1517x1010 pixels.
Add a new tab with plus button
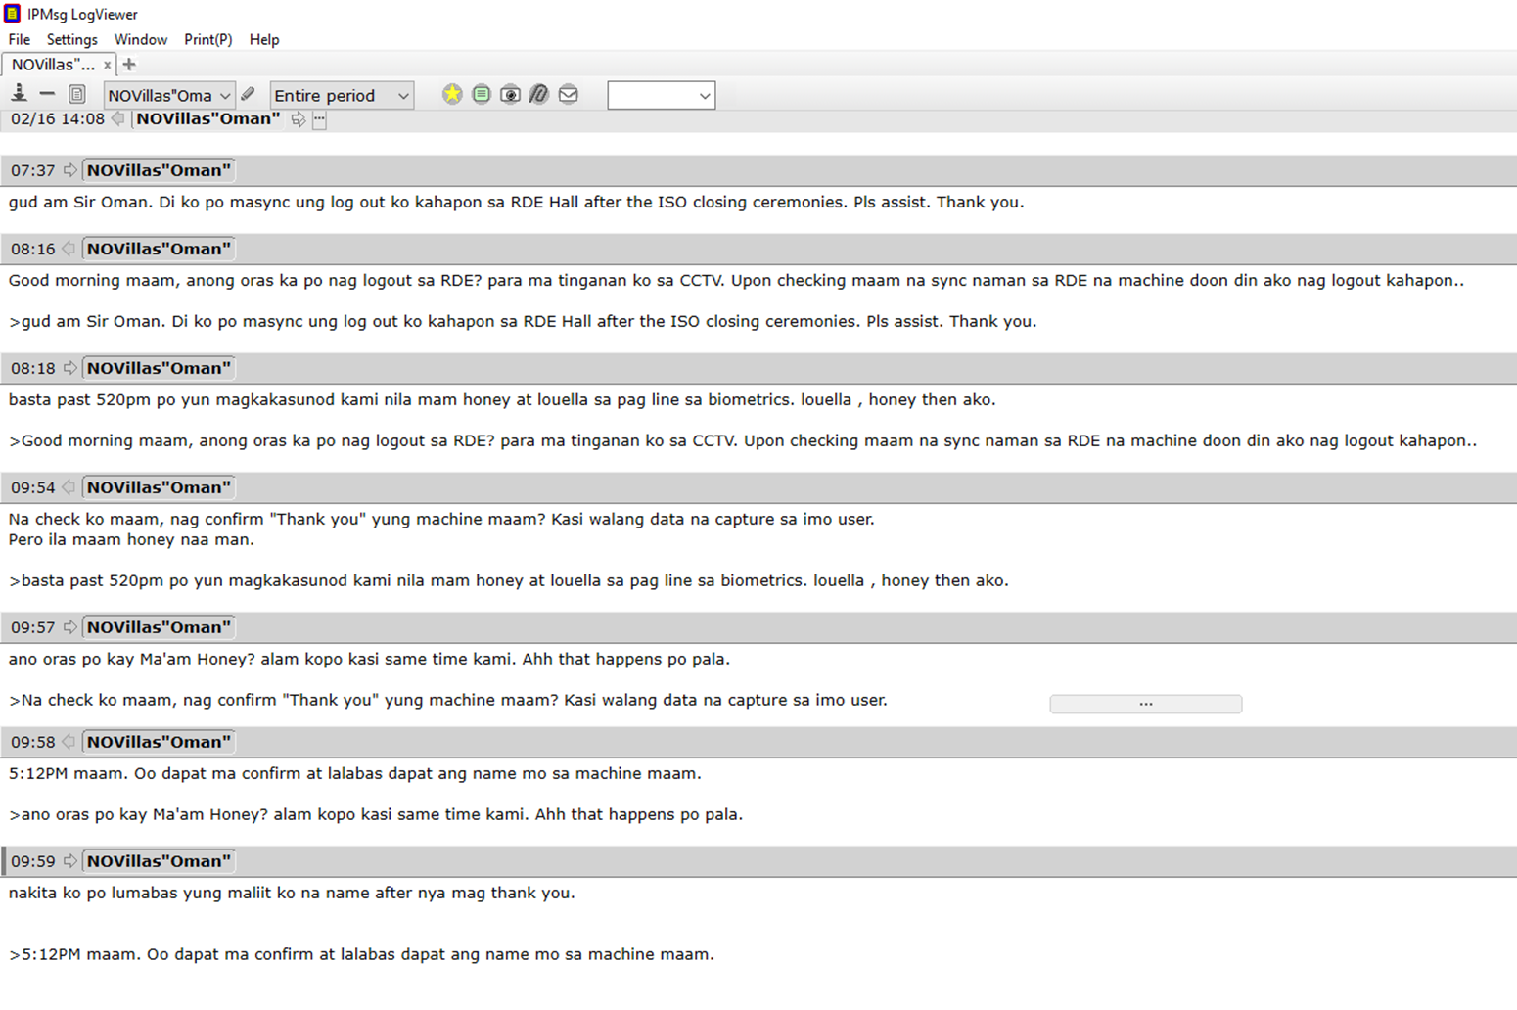pos(129,65)
